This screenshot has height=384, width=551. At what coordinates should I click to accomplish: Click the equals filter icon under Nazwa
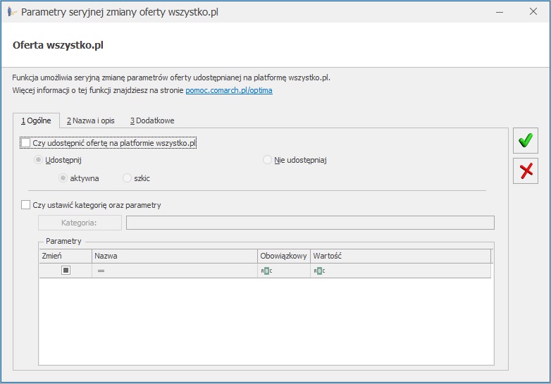[101, 271]
